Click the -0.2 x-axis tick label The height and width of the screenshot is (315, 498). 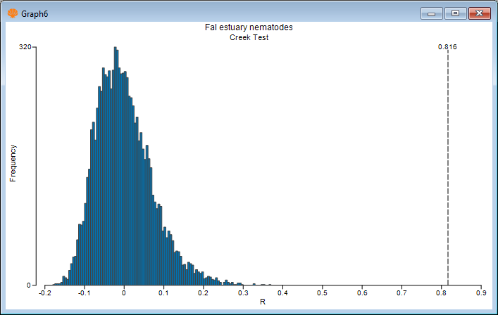(x=44, y=292)
